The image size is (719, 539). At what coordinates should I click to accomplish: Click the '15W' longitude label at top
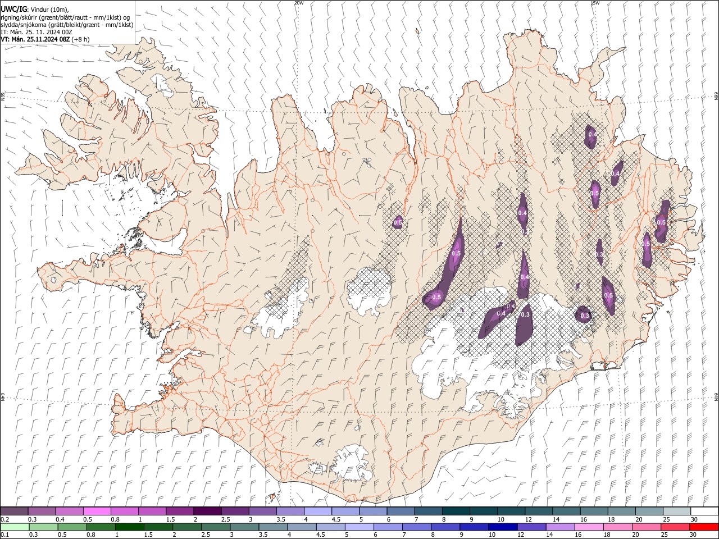(595, 3)
